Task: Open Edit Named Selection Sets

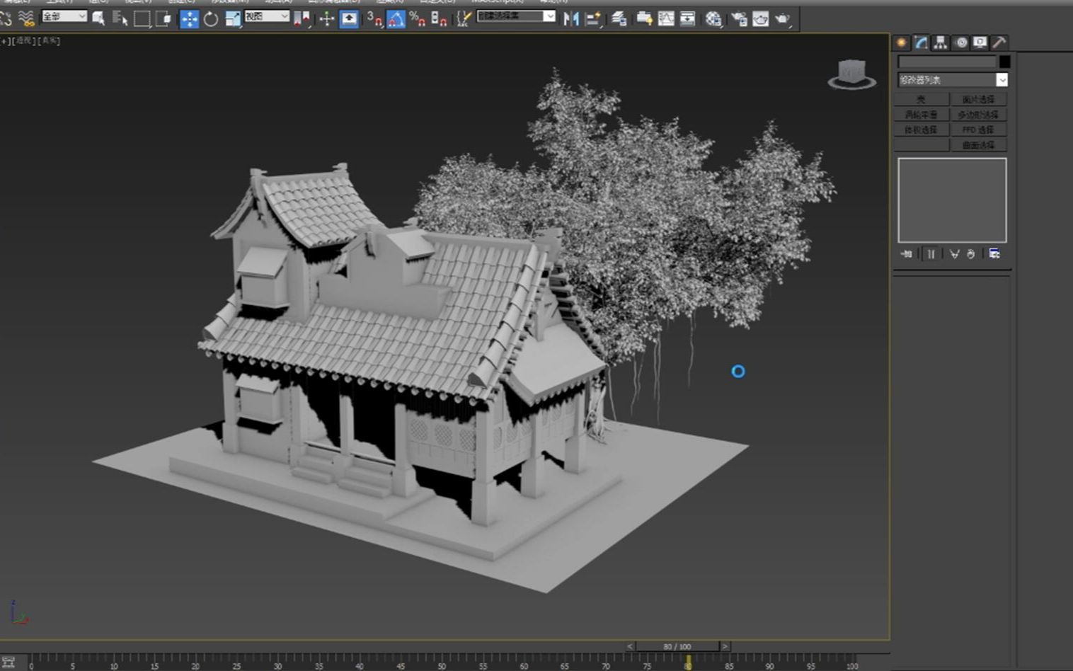Action: point(464,19)
